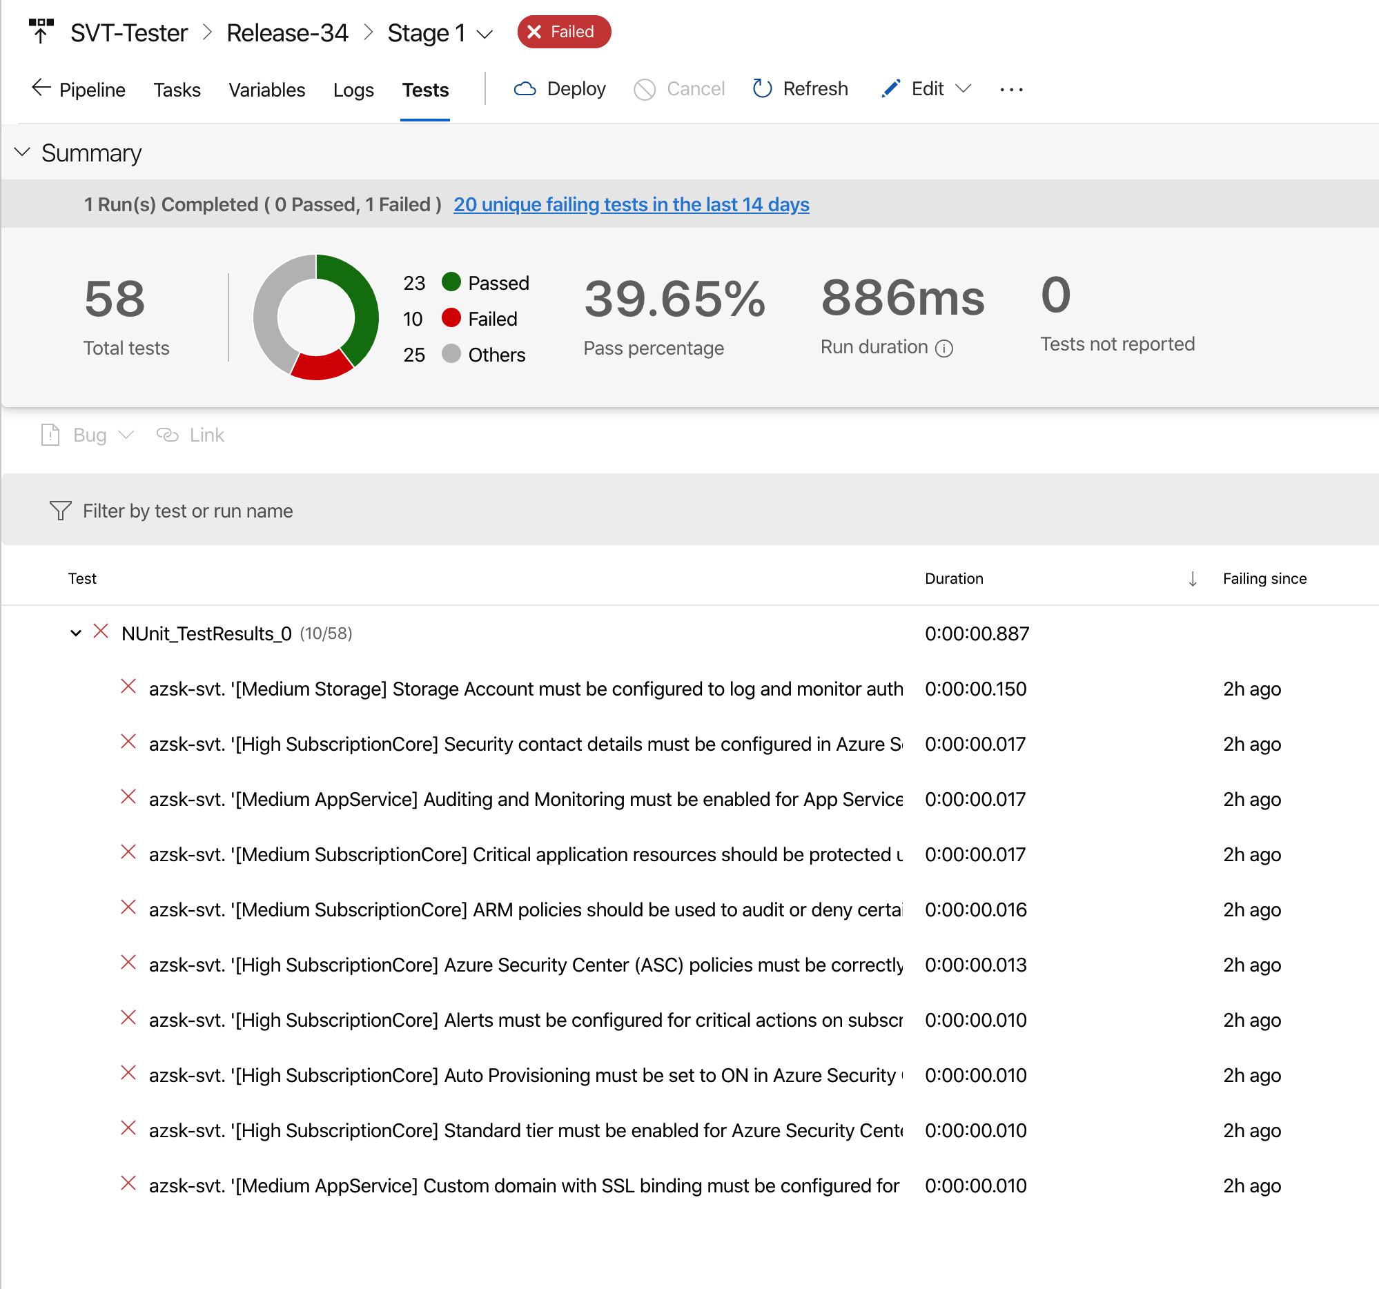Open the Stage 1 dropdown chevron
The image size is (1379, 1289).
[485, 34]
